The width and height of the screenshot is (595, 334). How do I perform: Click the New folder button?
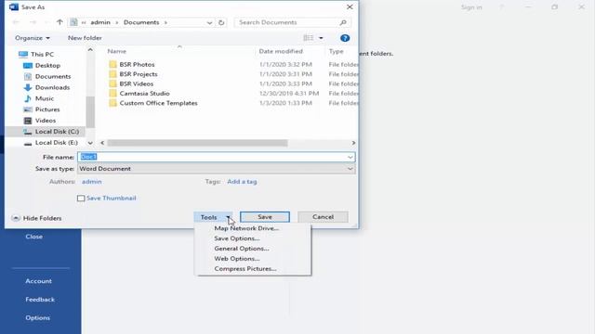[x=85, y=38]
